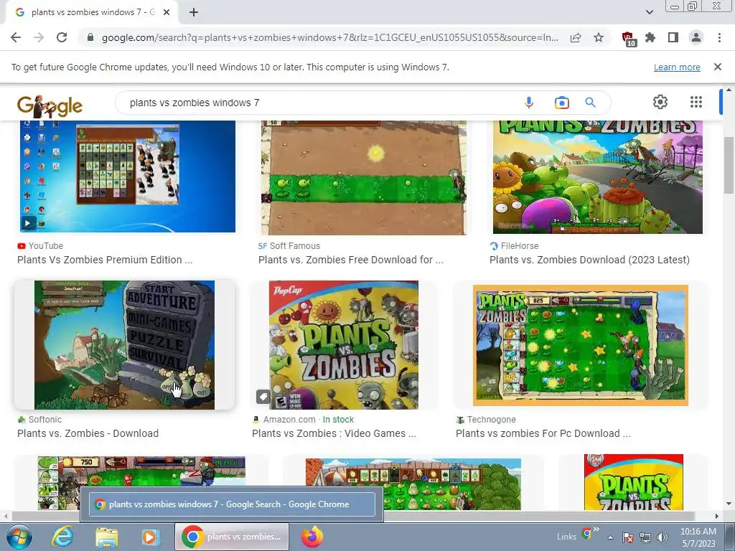Go back to previous page in Chrome
This screenshot has height=551, width=735.
pos(16,37)
